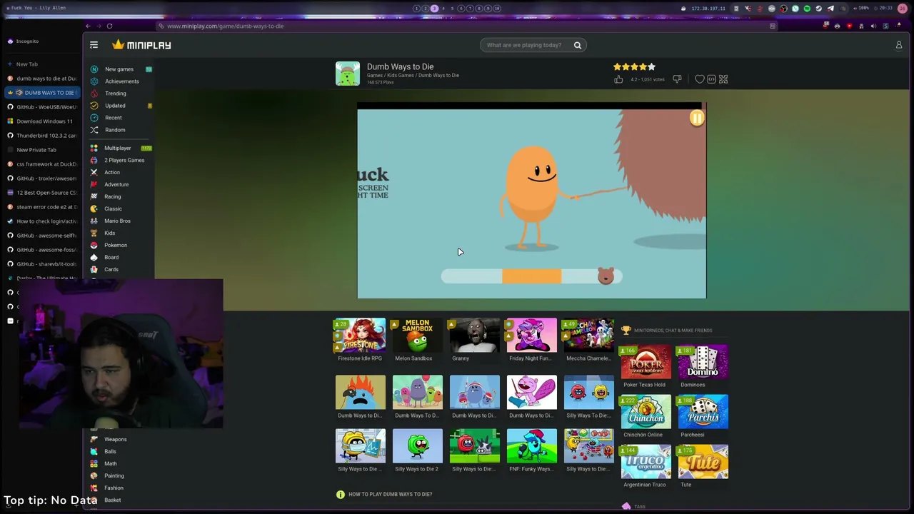Switch to the 'Download Windows 11' tab
The width and height of the screenshot is (914, 514).
coord(43,121)
